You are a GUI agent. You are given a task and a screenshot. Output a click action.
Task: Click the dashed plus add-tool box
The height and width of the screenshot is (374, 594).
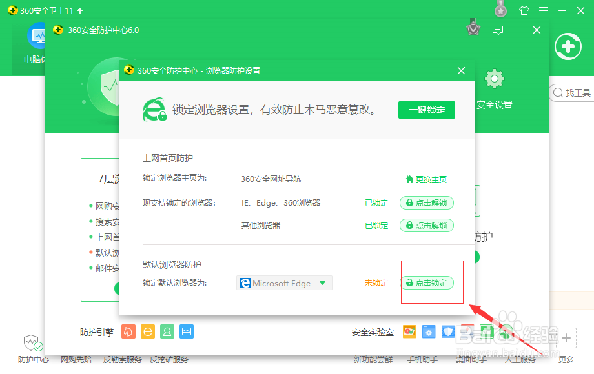[x=566, y=338]
